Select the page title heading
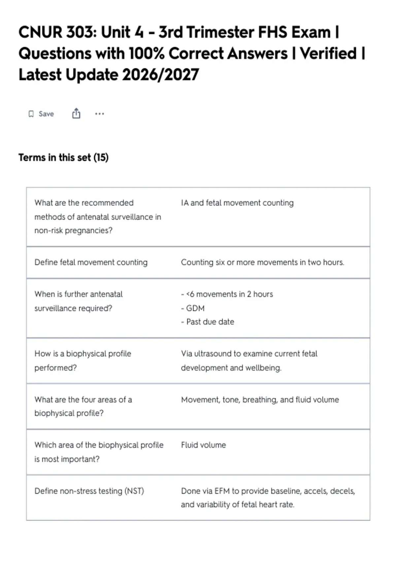Screen dimensions: 396x561 [x=192, y=53]
